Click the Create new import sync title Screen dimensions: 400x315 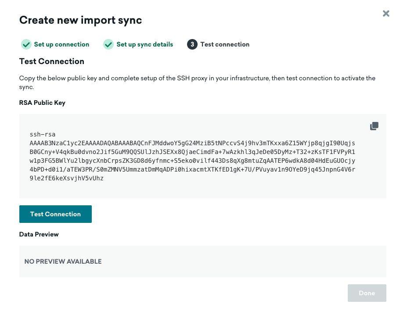coord(80,20)
